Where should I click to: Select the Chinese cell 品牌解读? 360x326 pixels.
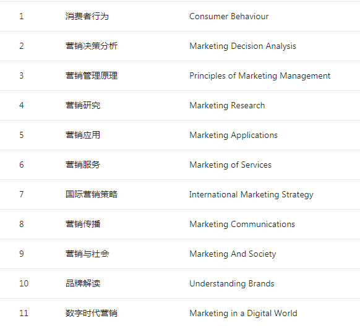tap(83, 283)
